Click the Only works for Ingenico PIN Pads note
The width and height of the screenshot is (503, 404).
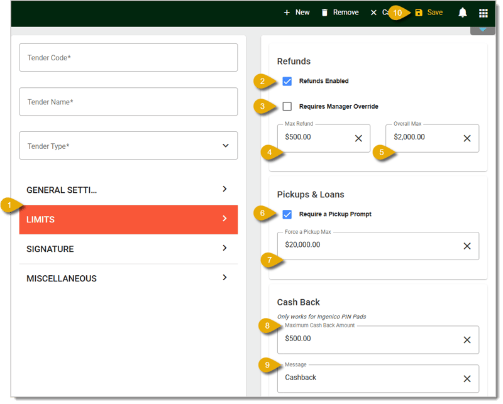click(x=321, y=317)
